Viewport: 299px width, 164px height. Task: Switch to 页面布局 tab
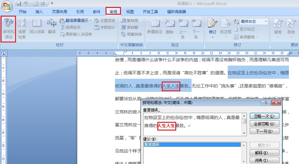tap(59, 12)
